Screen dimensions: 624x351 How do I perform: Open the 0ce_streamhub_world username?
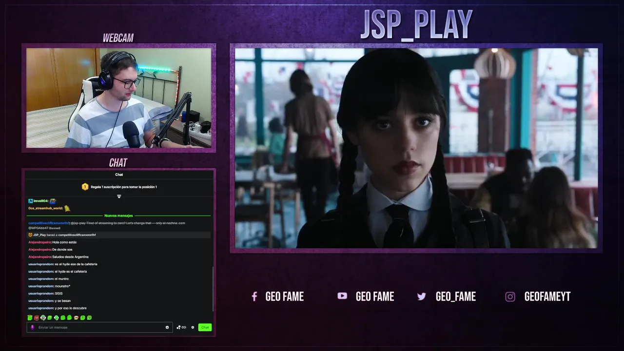point(46,209)
